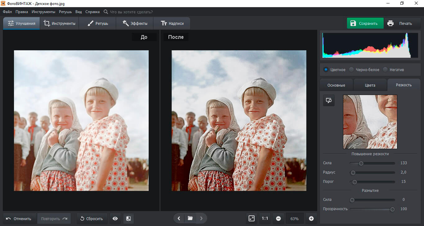Go to previous photo arrow
Screen dimensions: 424x226
click(x=179, y=218)
